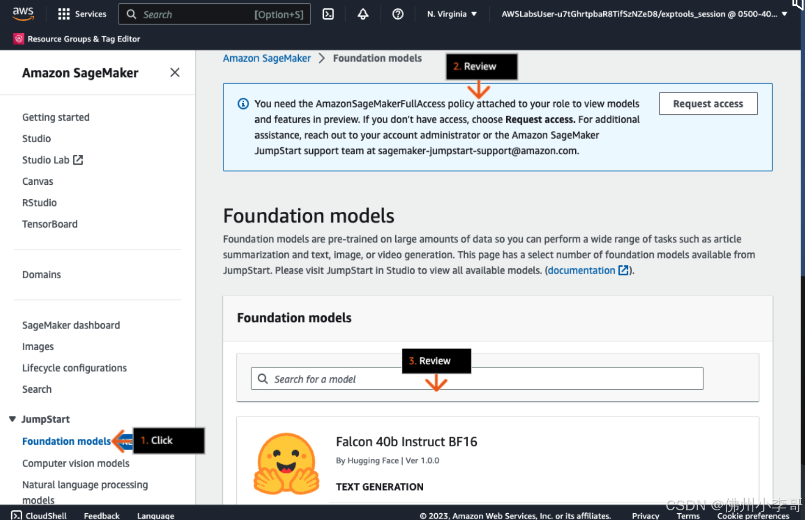Open the Privacy footer link
805x520 pixels.
pyautogui.click(x=645, y=515)
